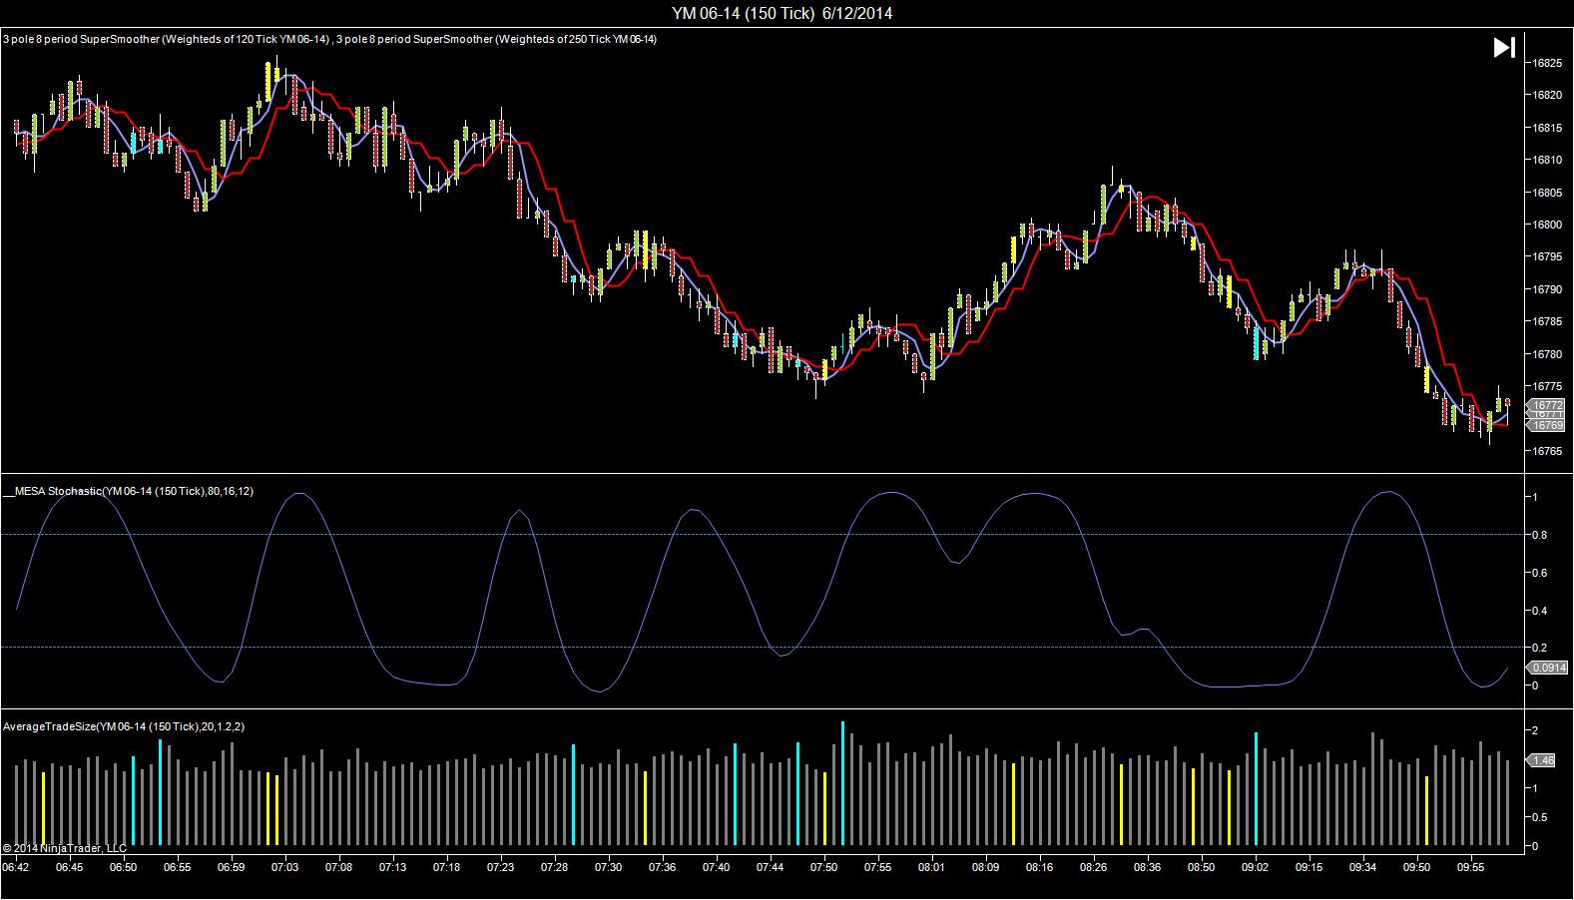
Task: Click the 07:28 time axis label
Action: (x=555, y=867)
